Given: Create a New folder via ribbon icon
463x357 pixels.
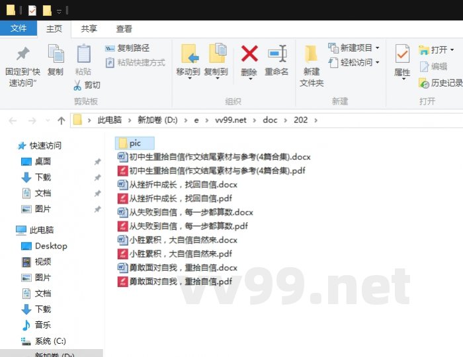Looking at the screenshot, I should click(312, 54).
